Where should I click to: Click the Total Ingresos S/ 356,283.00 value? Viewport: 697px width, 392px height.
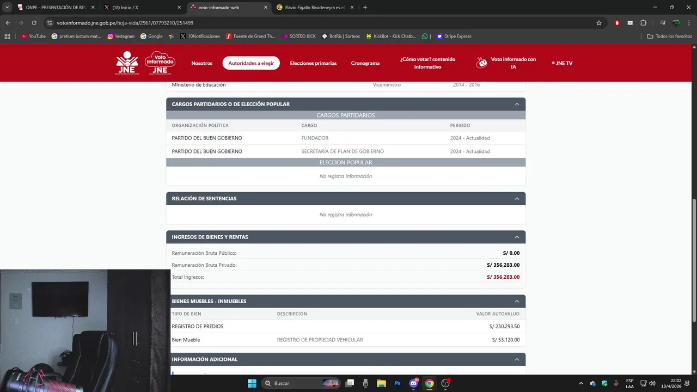pyautogui.click(x=503, y=277)
